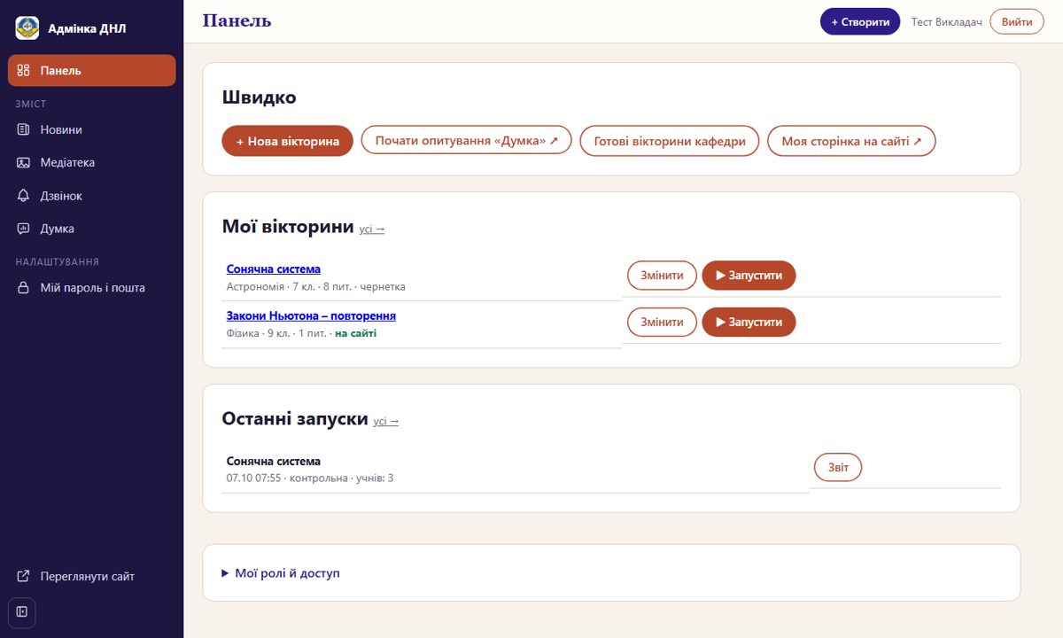The width and height of the screenshot is (1063, 638).
Task: Click the Дзвінок bell icon
Action: click(24, 196)
